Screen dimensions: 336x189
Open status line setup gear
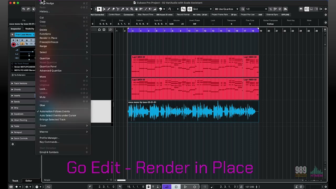(326, 15)
